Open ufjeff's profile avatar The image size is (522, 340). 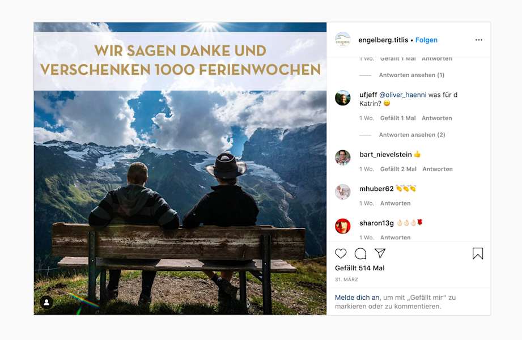pos(342,98)
